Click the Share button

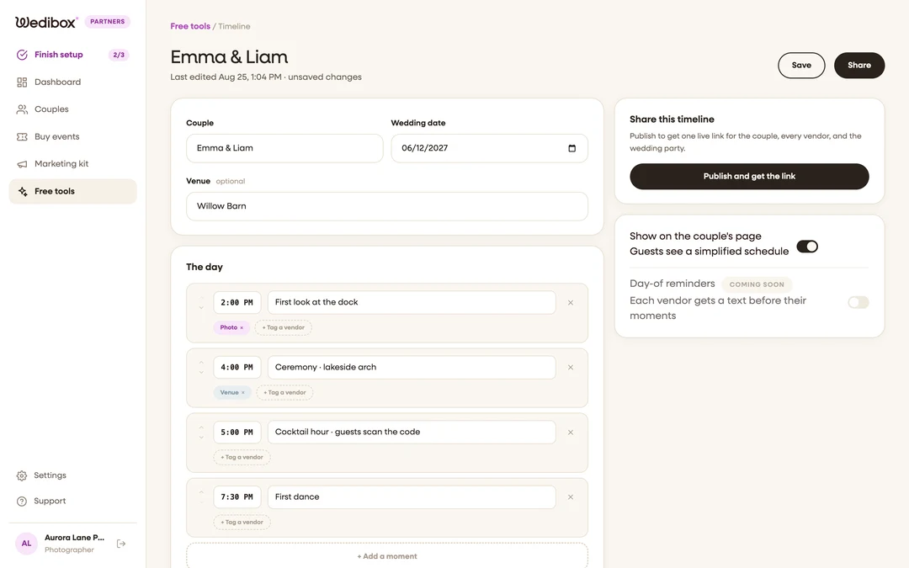coord(859,66)
